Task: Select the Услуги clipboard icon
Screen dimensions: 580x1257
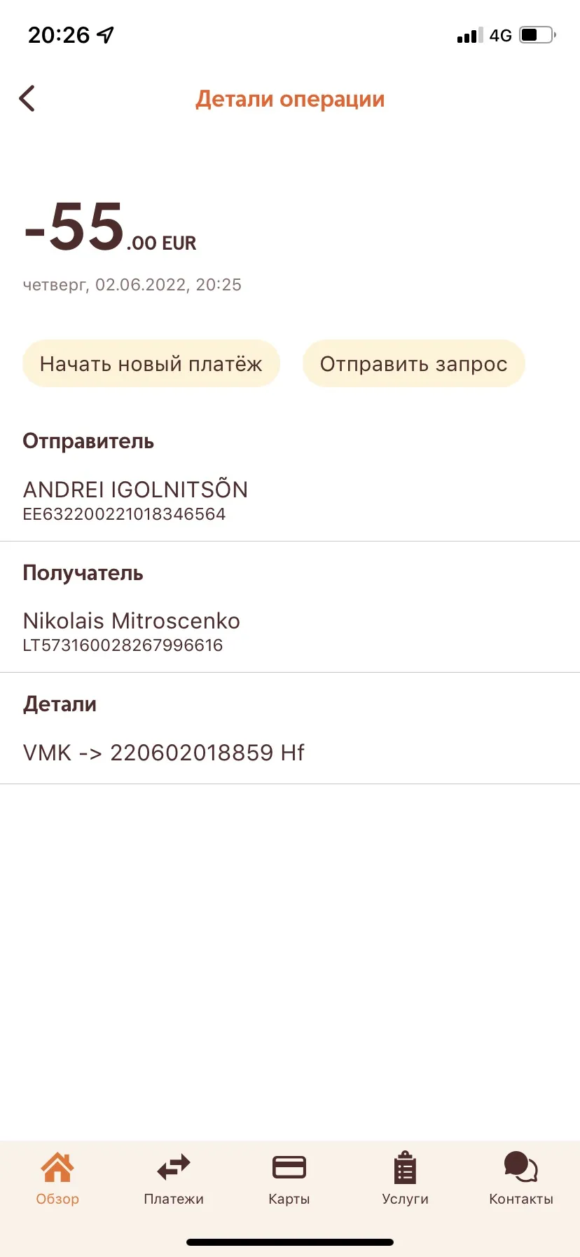Action: [x=405, y=1168]
